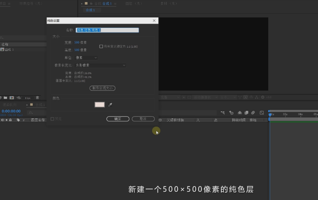Toggle transparency grid icon in viewer
The image size is (318, 200).
(189, 97)
